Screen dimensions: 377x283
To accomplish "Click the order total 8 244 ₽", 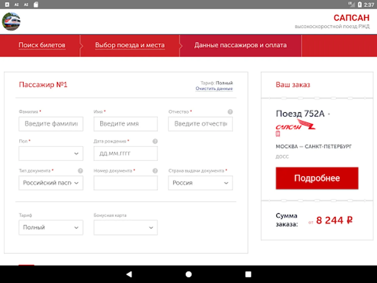I will point(334,220).
